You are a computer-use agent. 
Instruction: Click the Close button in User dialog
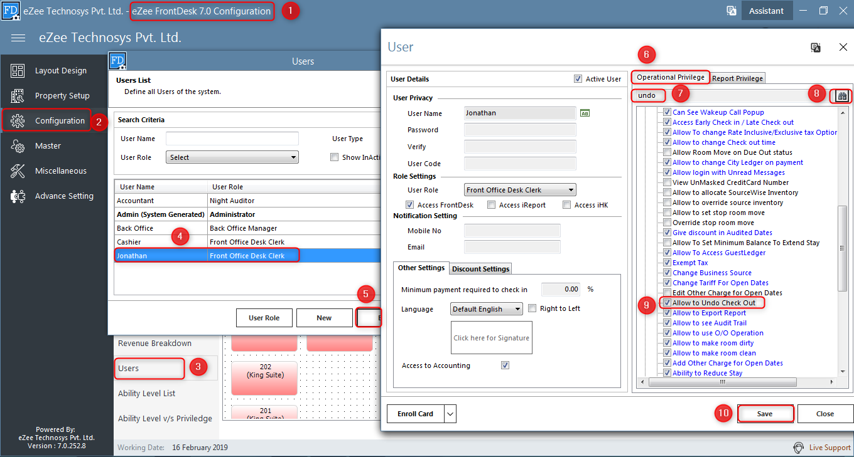825,414
